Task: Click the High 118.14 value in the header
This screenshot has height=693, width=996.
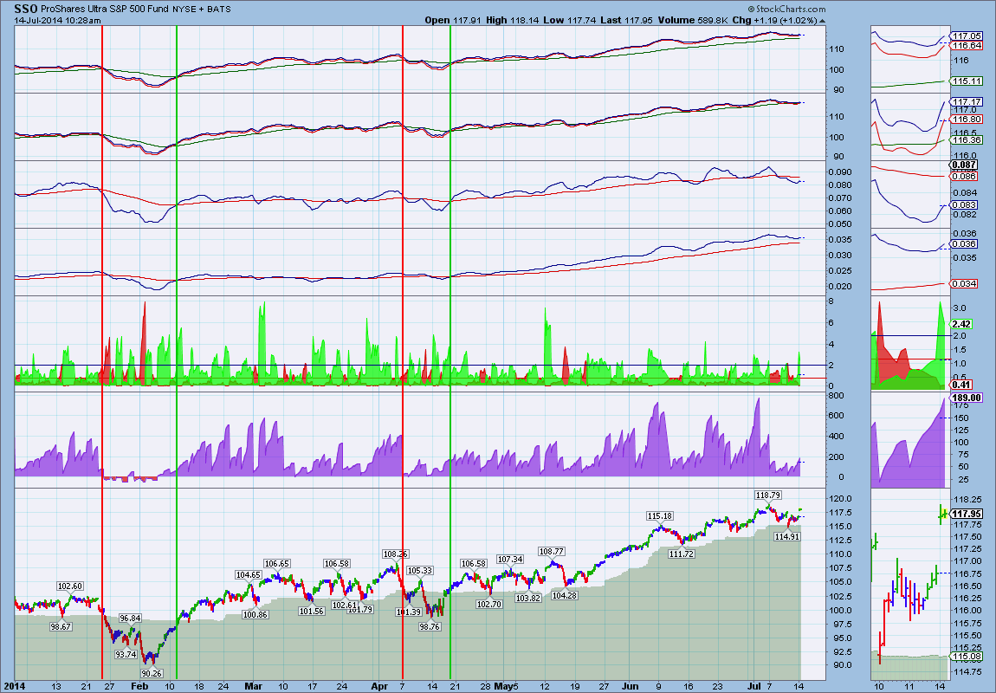Action: tap(513, 20)
